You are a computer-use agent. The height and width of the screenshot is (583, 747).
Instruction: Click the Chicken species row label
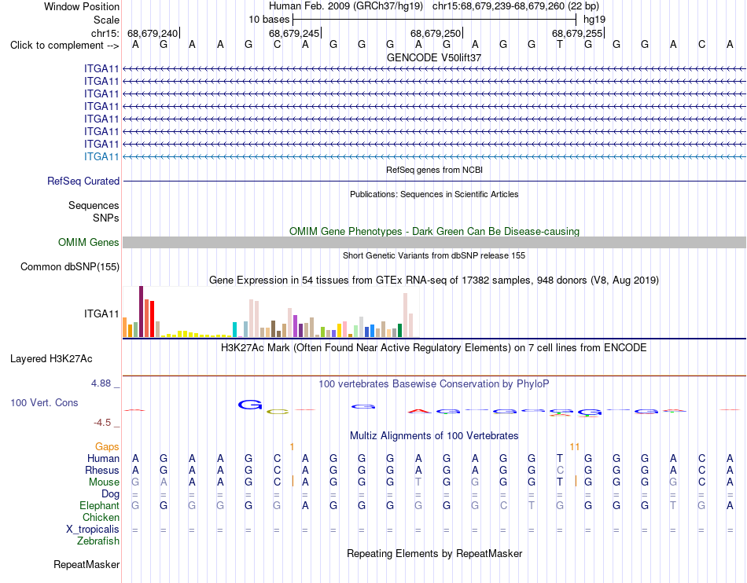[101, 517]
